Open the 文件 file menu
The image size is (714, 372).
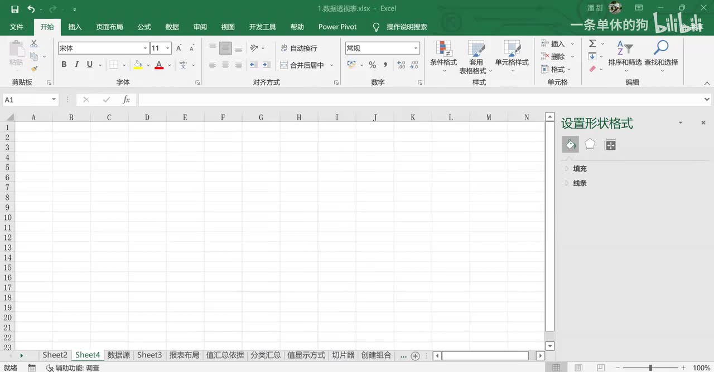point(17,27)
